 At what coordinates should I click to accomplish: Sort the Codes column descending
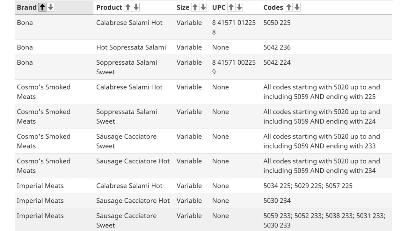[x=297, y=7]
